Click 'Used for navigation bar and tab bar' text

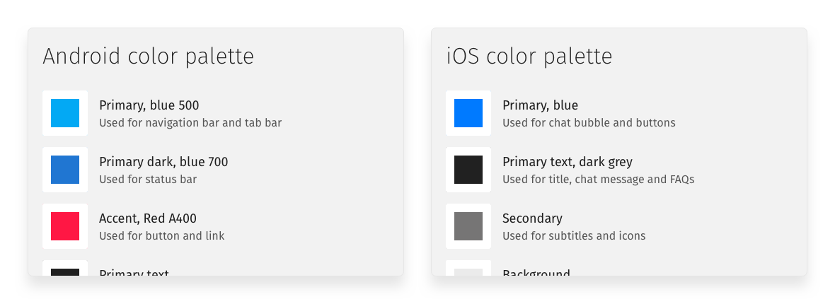tap(190, 123)
